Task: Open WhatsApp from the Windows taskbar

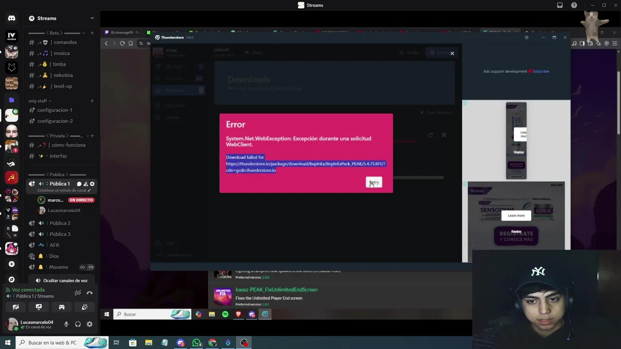Action: [196, 343]
